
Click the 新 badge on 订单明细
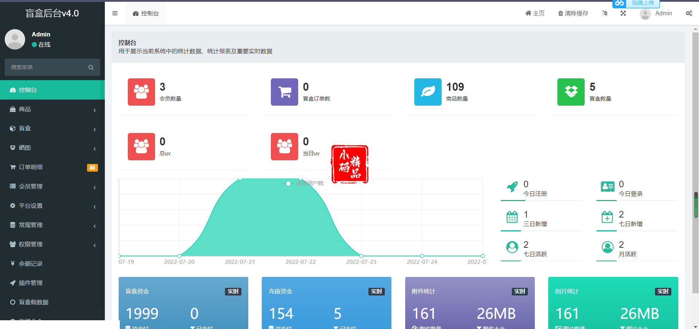tap(92, 168)
